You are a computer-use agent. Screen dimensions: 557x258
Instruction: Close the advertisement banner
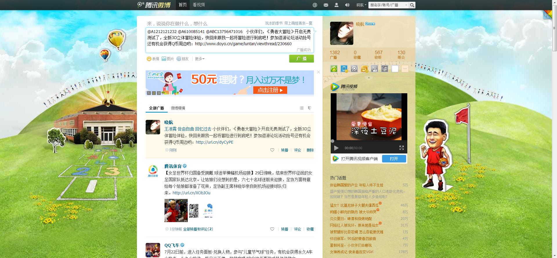click(x=318, y=72)
